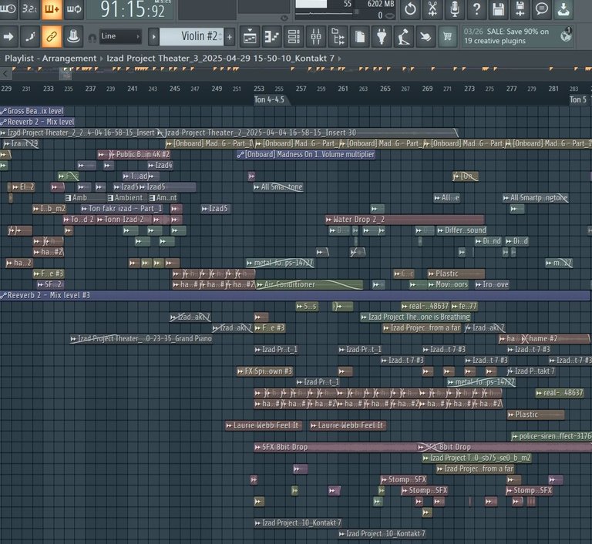The width and height of the screenshot is (592, 544).
Task: Click the typing keyboard stamp icon
Action: coord(73,37)
